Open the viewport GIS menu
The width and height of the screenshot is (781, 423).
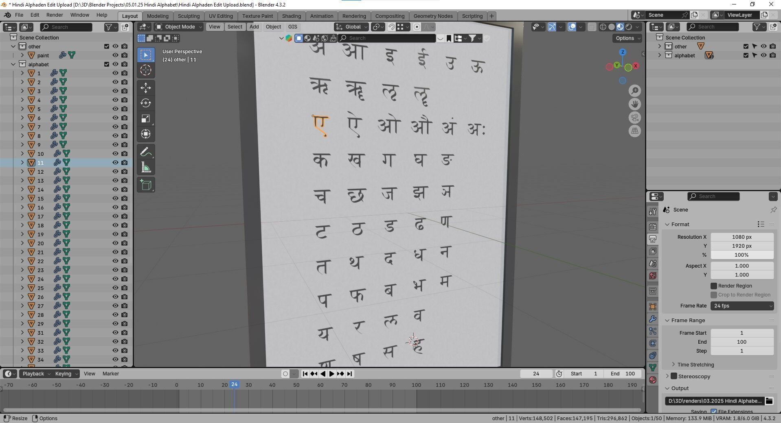coord(292,27)
